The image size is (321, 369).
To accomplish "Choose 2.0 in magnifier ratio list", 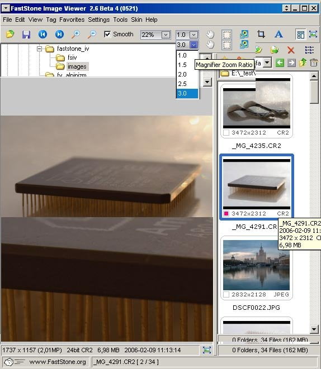I will [187, 74].
